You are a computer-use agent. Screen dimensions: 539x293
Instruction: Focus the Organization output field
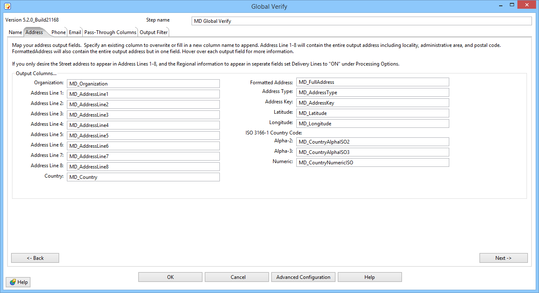click(x=143, y=84)
